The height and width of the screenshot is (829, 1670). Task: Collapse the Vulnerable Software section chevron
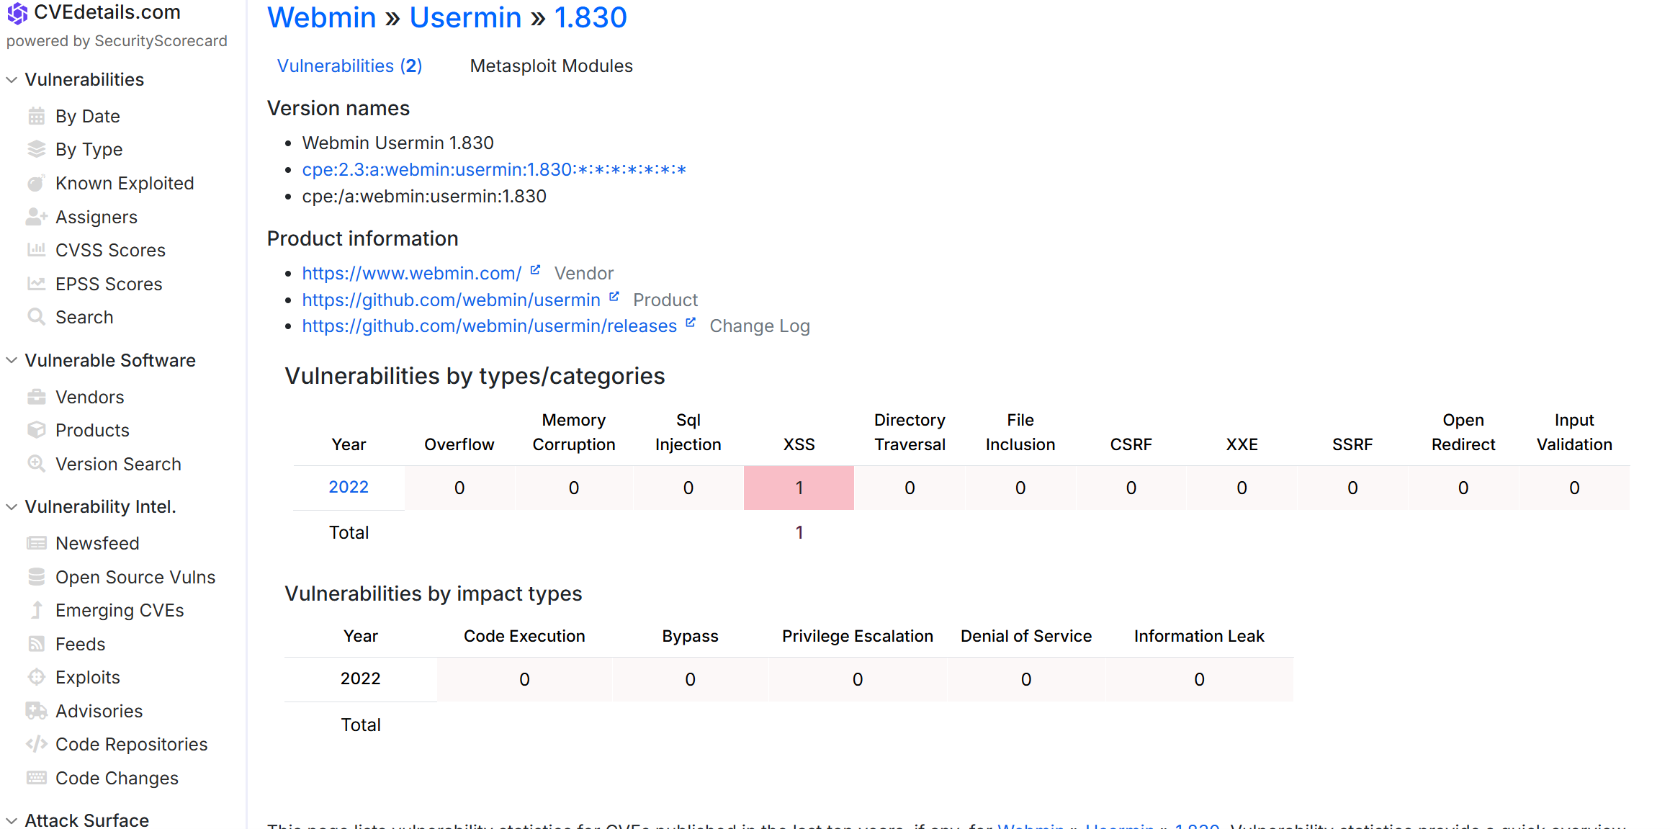pyautogui.click(x=12, y=360)
